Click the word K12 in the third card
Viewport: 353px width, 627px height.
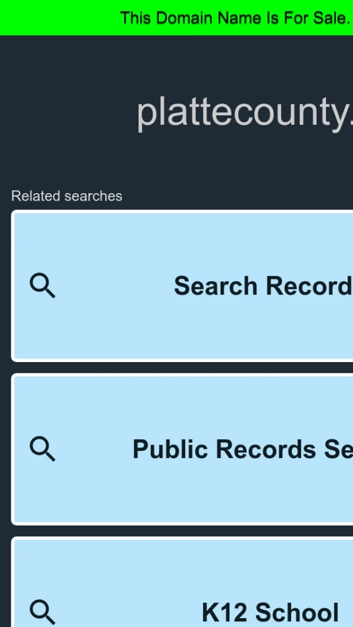(225, 612)
